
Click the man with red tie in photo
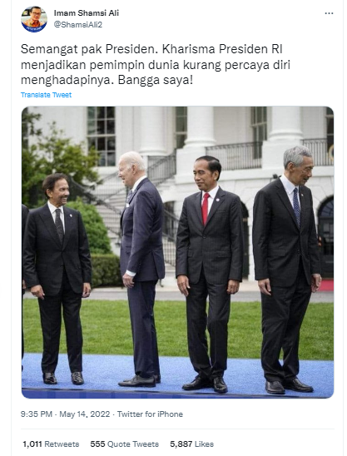pyautogui.click(x=210, y=274)
